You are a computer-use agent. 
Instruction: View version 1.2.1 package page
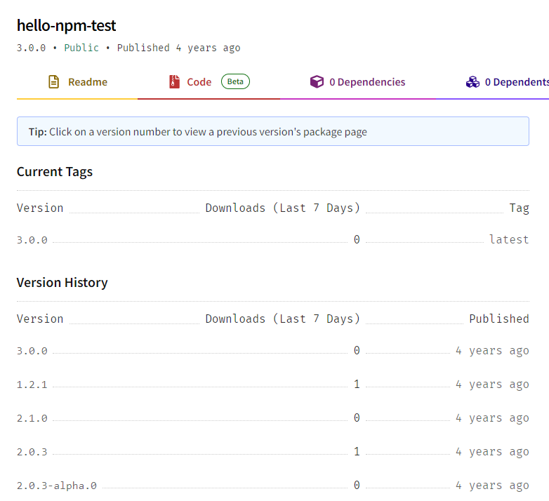pyautogui.click(x=32, y=385)
